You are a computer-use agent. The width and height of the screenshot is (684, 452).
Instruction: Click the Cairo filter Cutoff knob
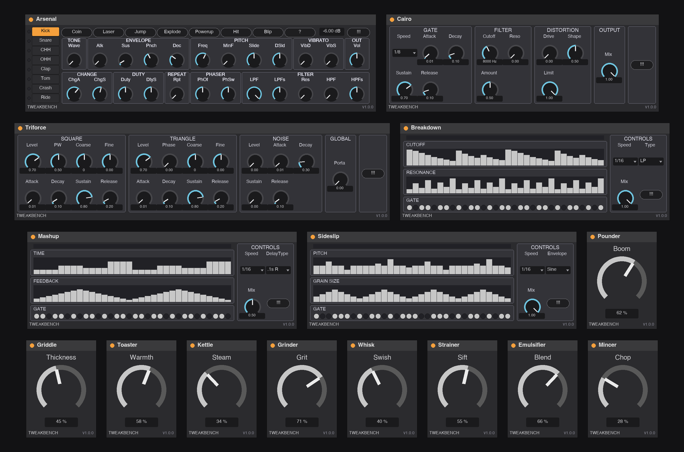pos(490,53)
